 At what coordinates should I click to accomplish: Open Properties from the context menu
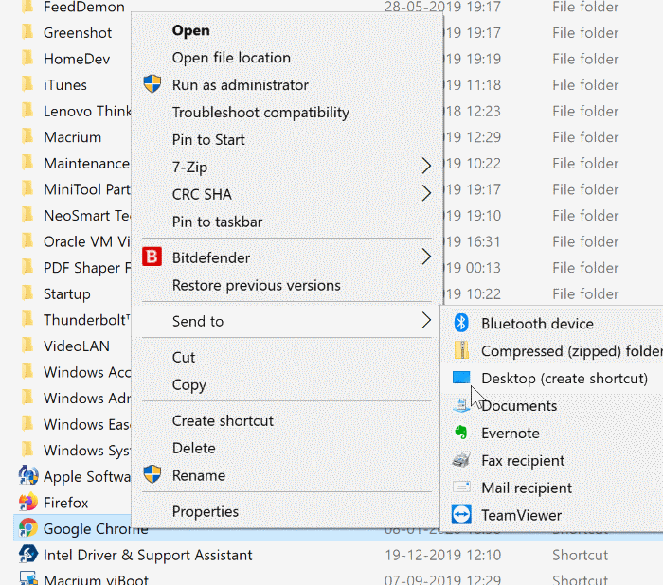click(206, 512)
